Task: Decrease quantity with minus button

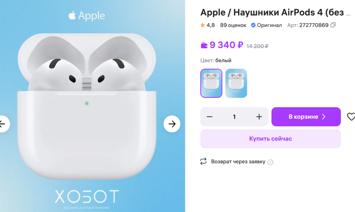Action: [210, 117]
